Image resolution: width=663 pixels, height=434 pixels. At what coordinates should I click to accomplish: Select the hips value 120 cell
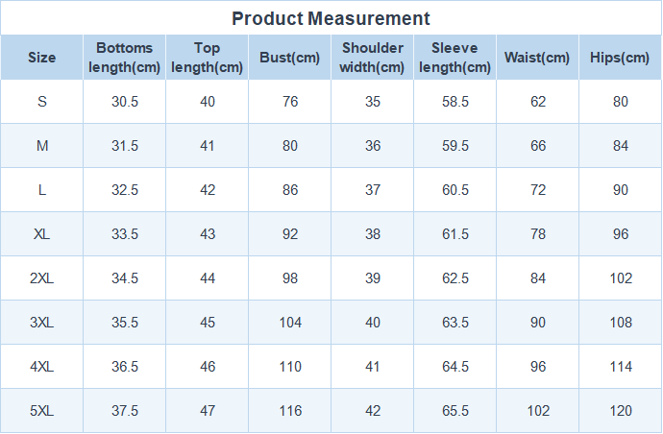click(x=620, y=411)
